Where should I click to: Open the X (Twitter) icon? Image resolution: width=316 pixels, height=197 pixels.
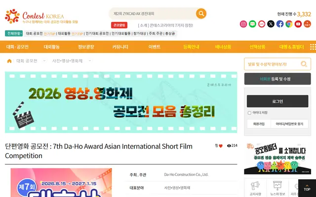(x=271, y=24)
